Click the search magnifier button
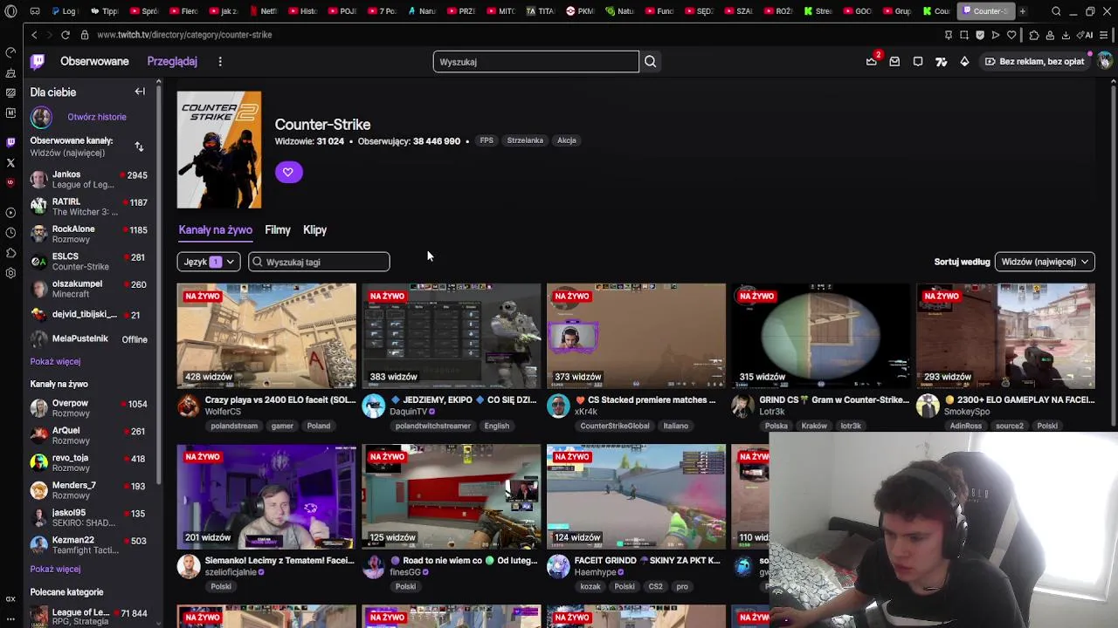The width and height of the screenshot is (1118, 628). click(x=650, y=62)
